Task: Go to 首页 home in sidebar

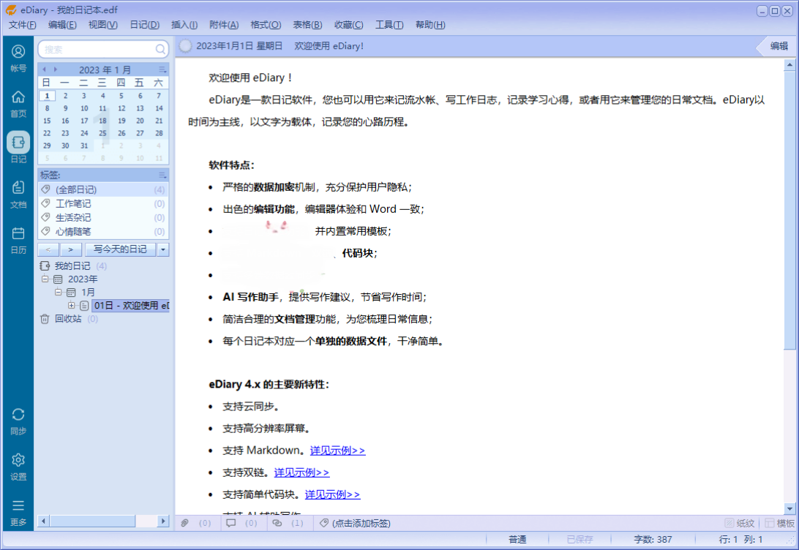Action: tap(18, 103)
